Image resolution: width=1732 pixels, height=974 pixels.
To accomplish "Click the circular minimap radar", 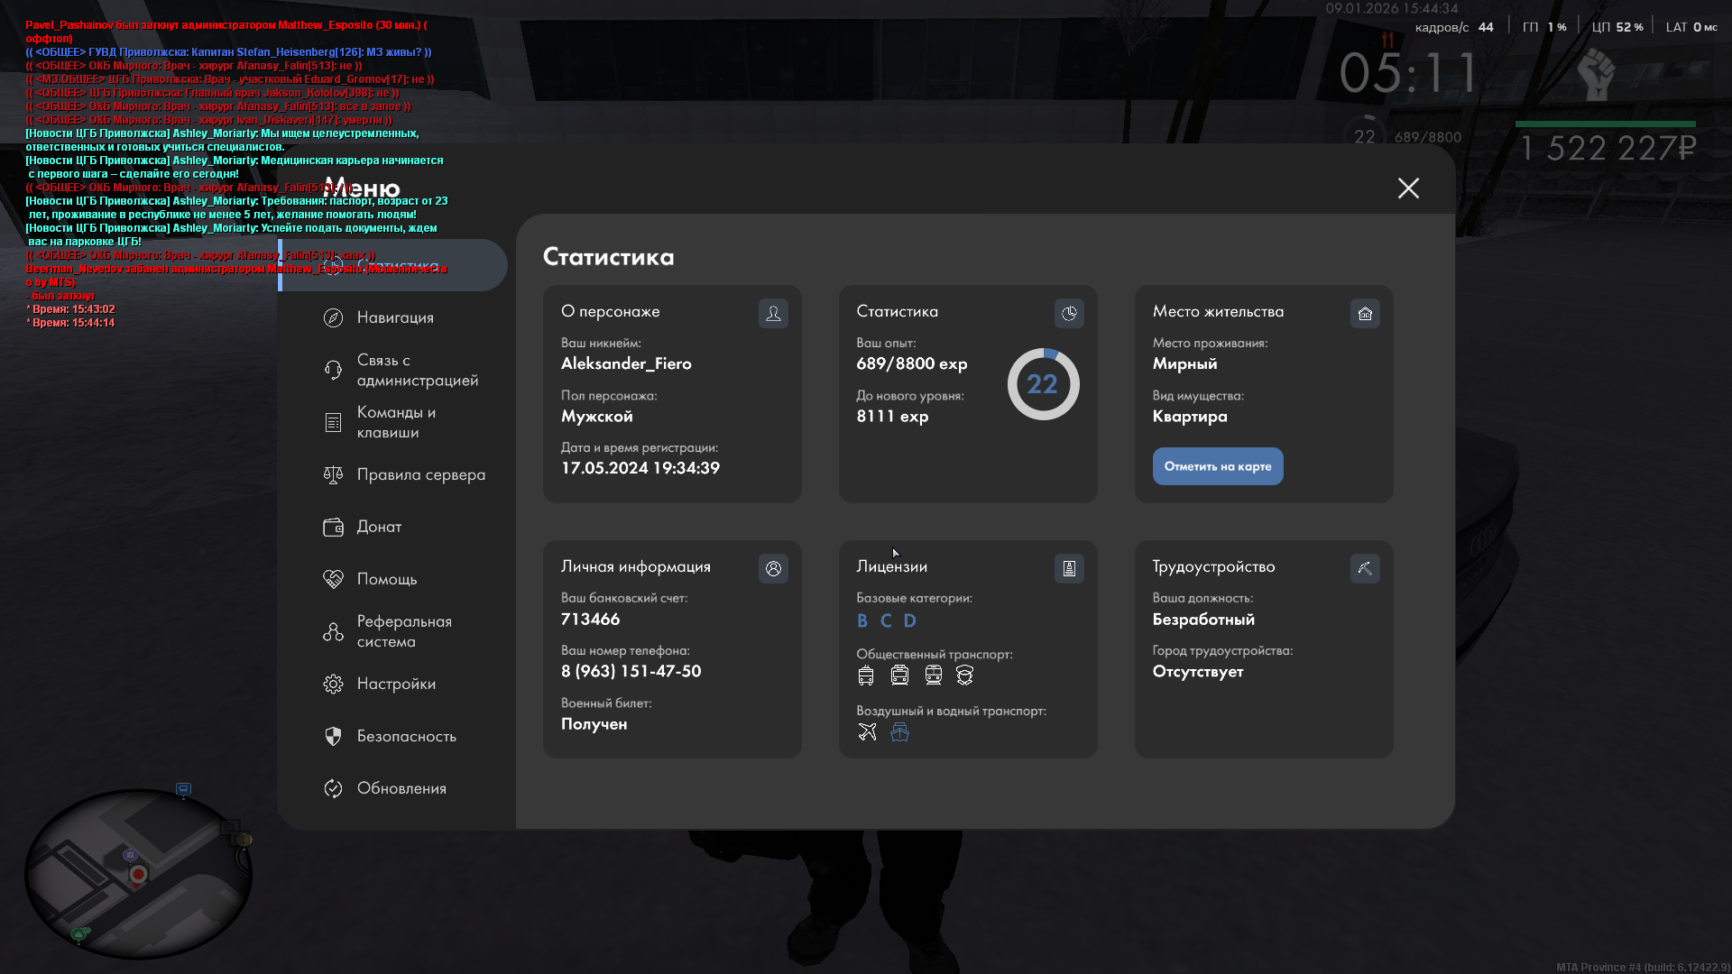I will pos(137,873).
